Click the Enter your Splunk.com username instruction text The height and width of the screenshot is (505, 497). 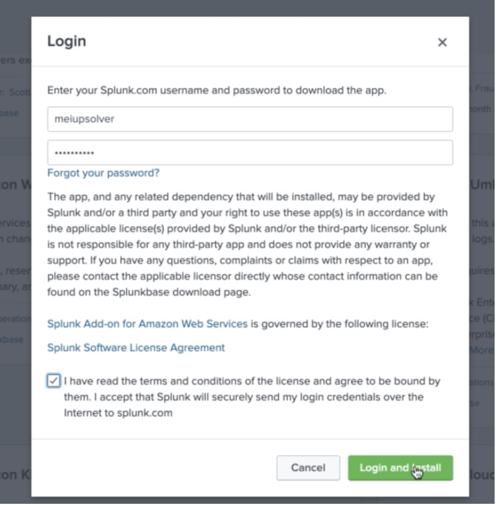tap(217, 90)
